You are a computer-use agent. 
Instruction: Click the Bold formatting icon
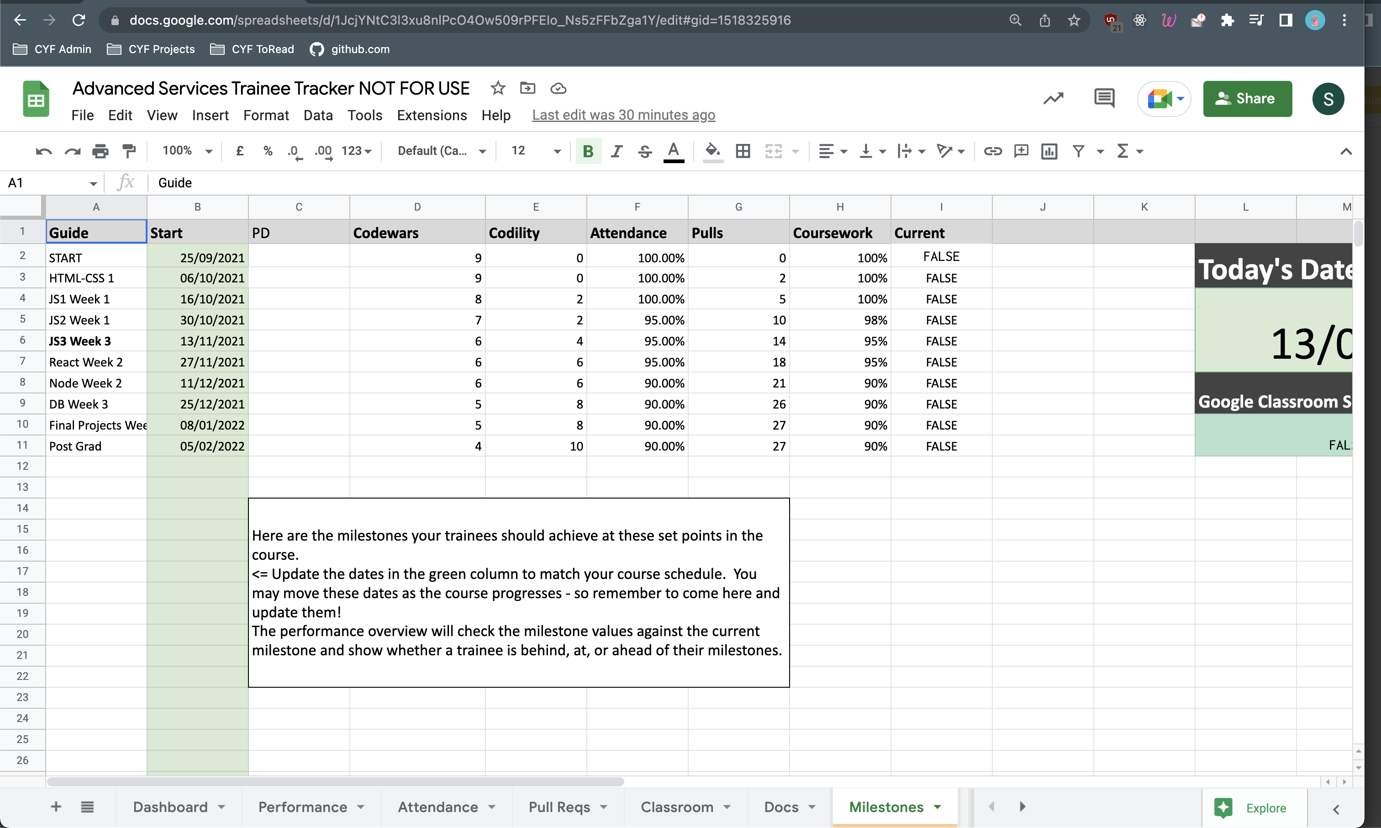tap(587, 151)
